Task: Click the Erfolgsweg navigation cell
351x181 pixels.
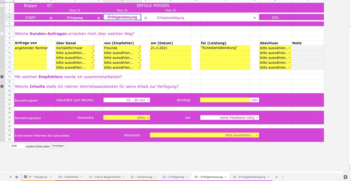Action: point(75,18)
